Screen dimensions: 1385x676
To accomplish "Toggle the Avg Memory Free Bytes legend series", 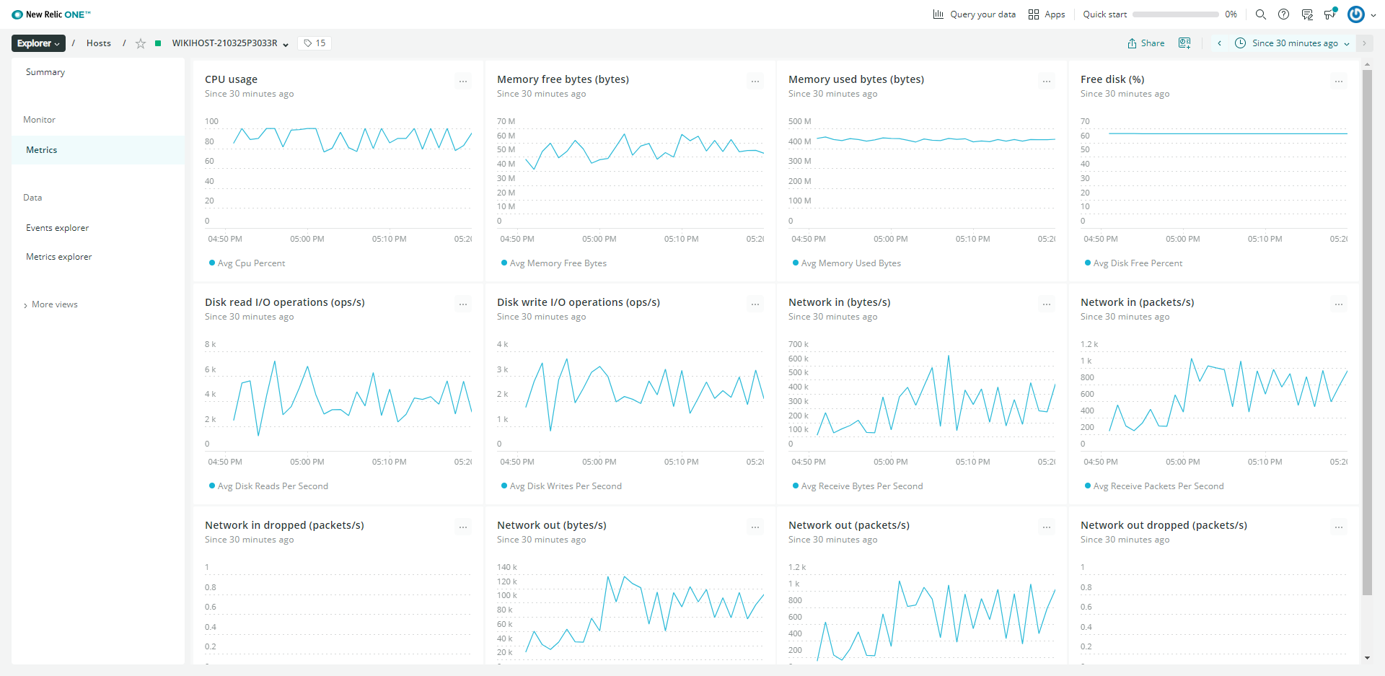I will click(x=554, y=263).
